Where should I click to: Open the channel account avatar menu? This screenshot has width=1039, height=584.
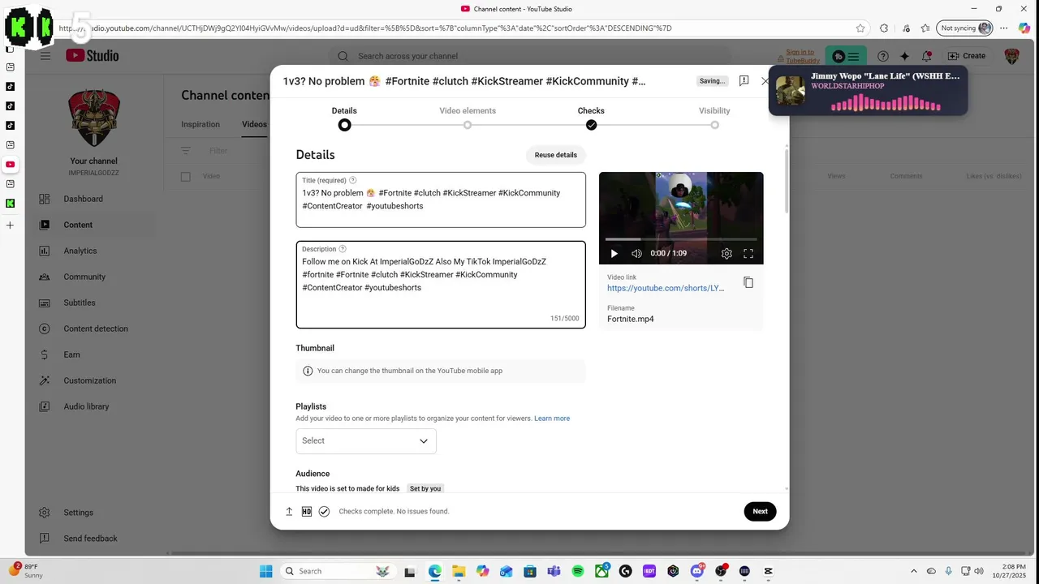click(1011, 56)
